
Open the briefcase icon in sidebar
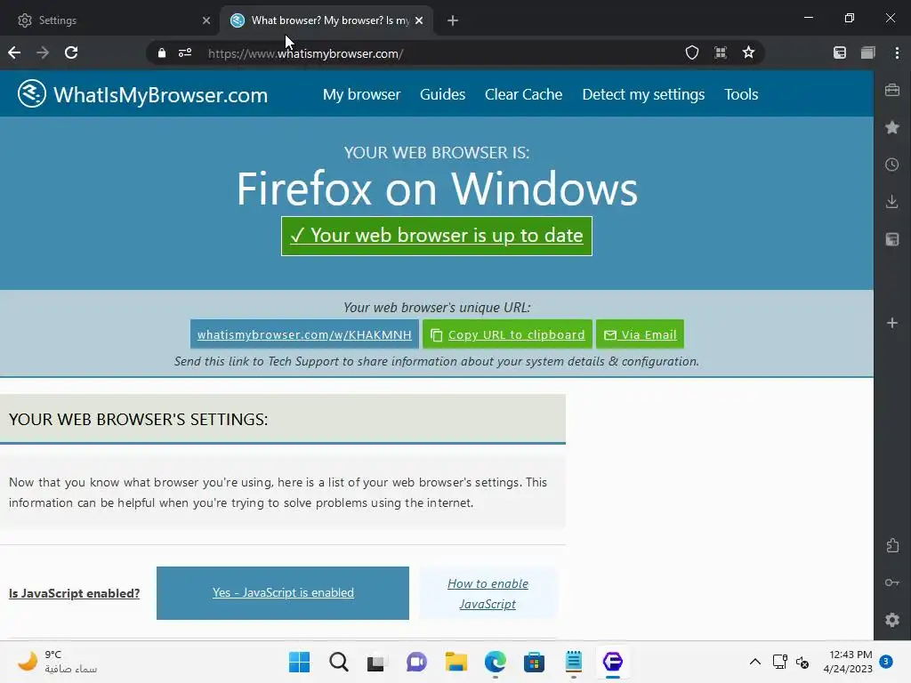pos(892,90)
